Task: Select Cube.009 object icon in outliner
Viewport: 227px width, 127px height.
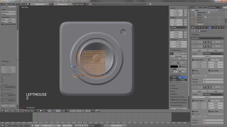Action: pos(196,24)
